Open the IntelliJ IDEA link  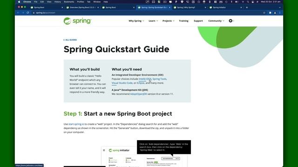145,79
